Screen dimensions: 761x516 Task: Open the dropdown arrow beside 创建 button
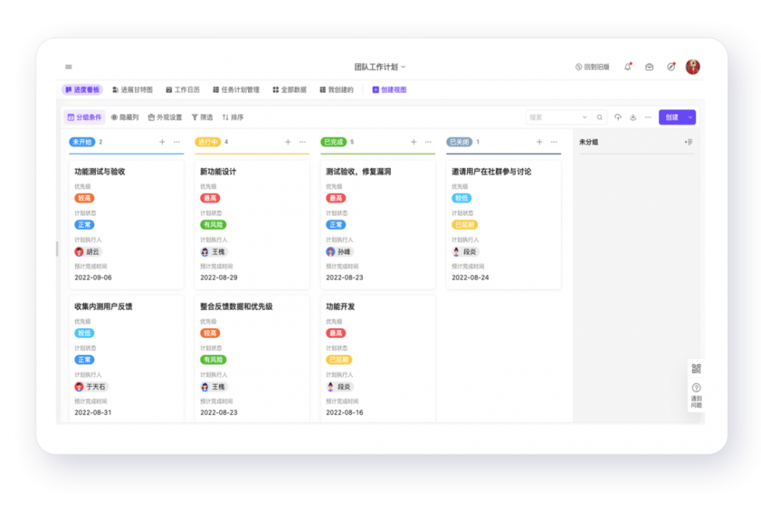click(x=690, y=118)
